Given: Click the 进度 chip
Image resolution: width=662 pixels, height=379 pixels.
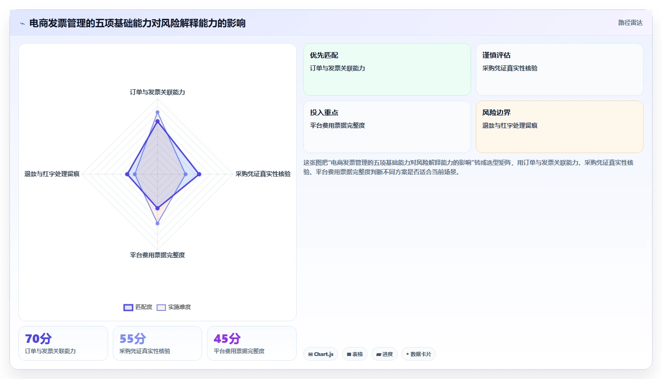Looking at the screenshot, I should (385, 354).
